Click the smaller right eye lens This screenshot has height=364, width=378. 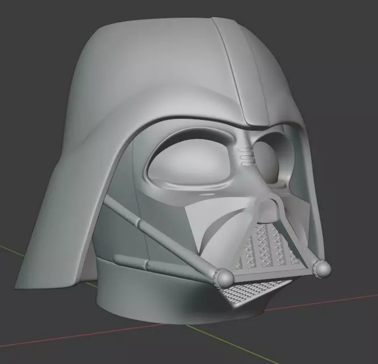pyautogui.click(x=267, y=162)
